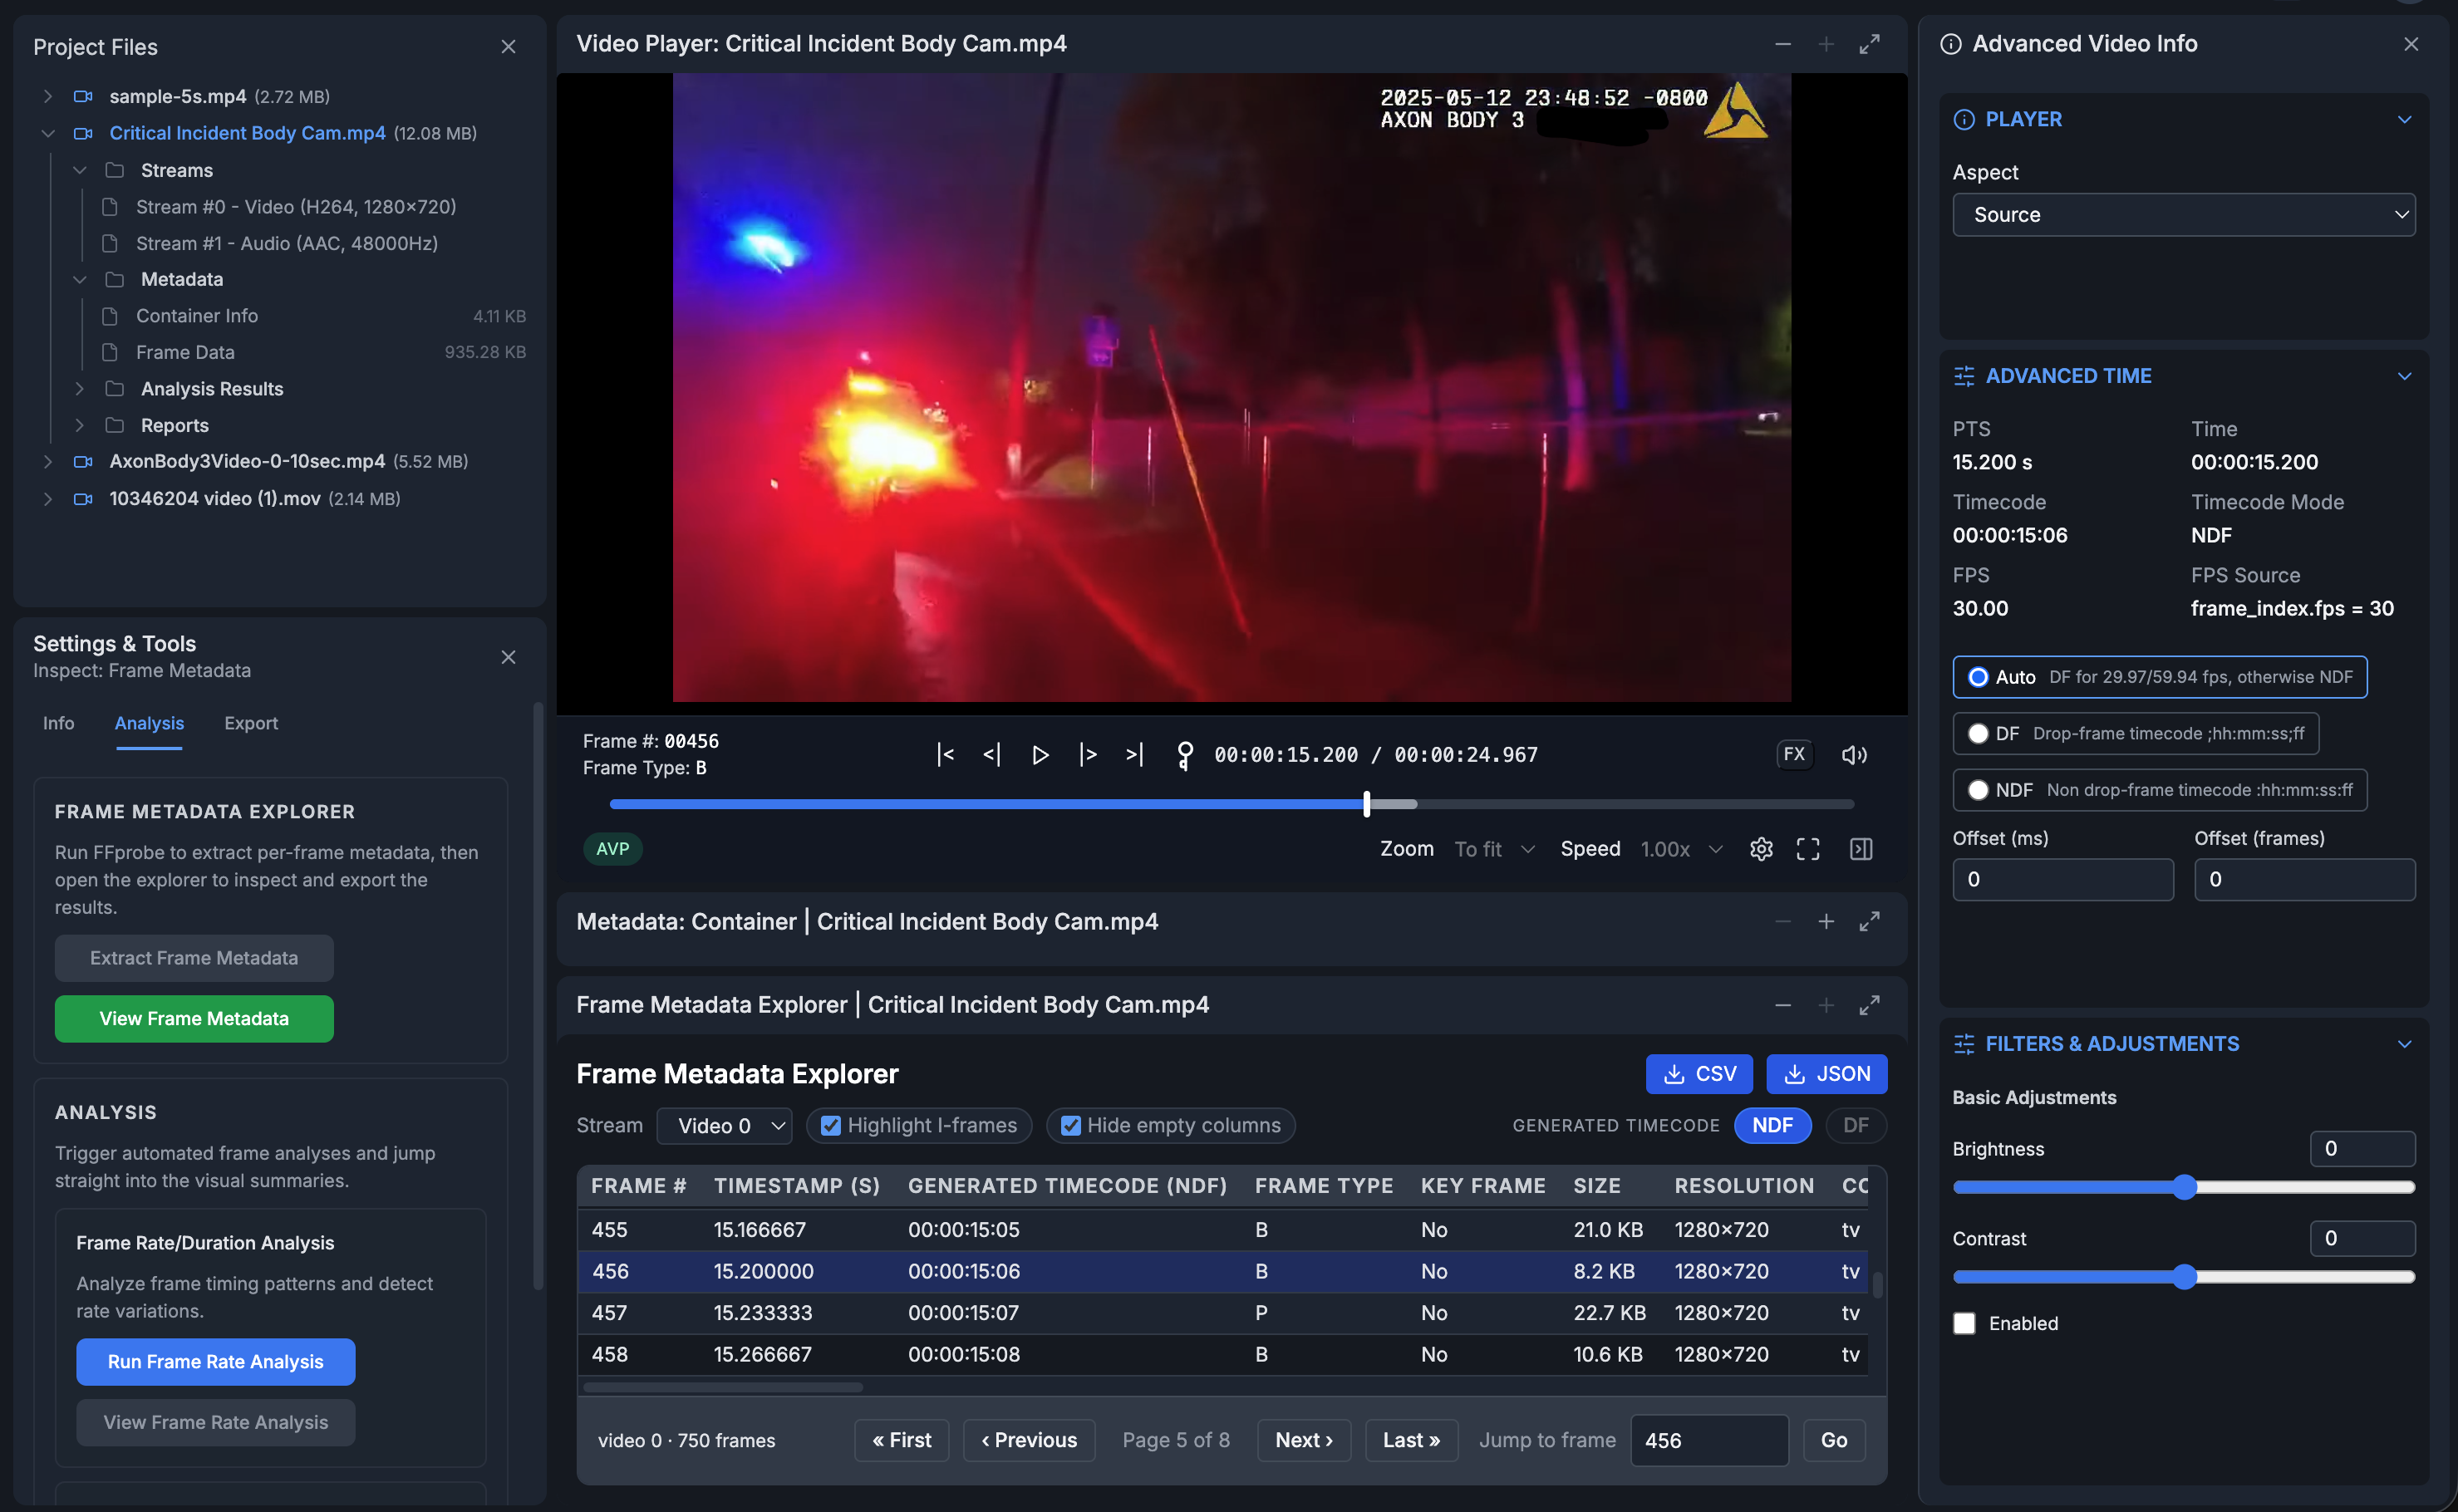The width and height of the screenshot is (2458, 1512).
Task: Mute the video player audio
Action: [1853, 754]
